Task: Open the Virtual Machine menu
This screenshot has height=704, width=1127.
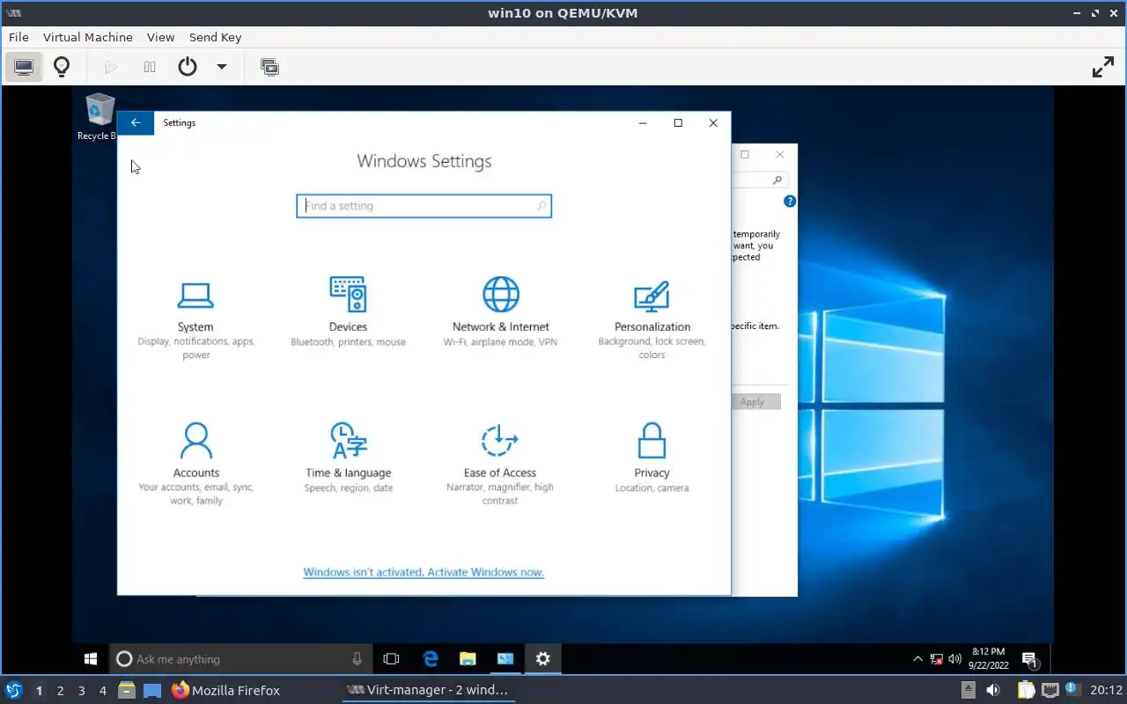Action: tap(88, 37)
